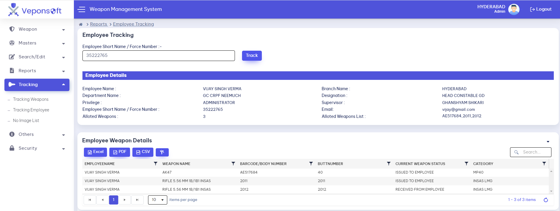Click the table scrollbar up arrow
The width and height of the screenshot is (560, 211).
[x=551, y=171]
